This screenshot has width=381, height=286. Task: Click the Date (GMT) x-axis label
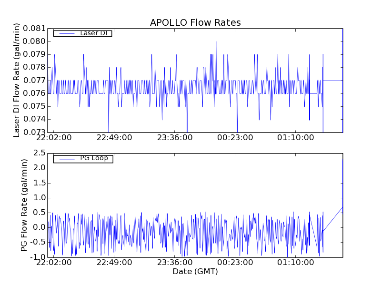tap(195, 271)
